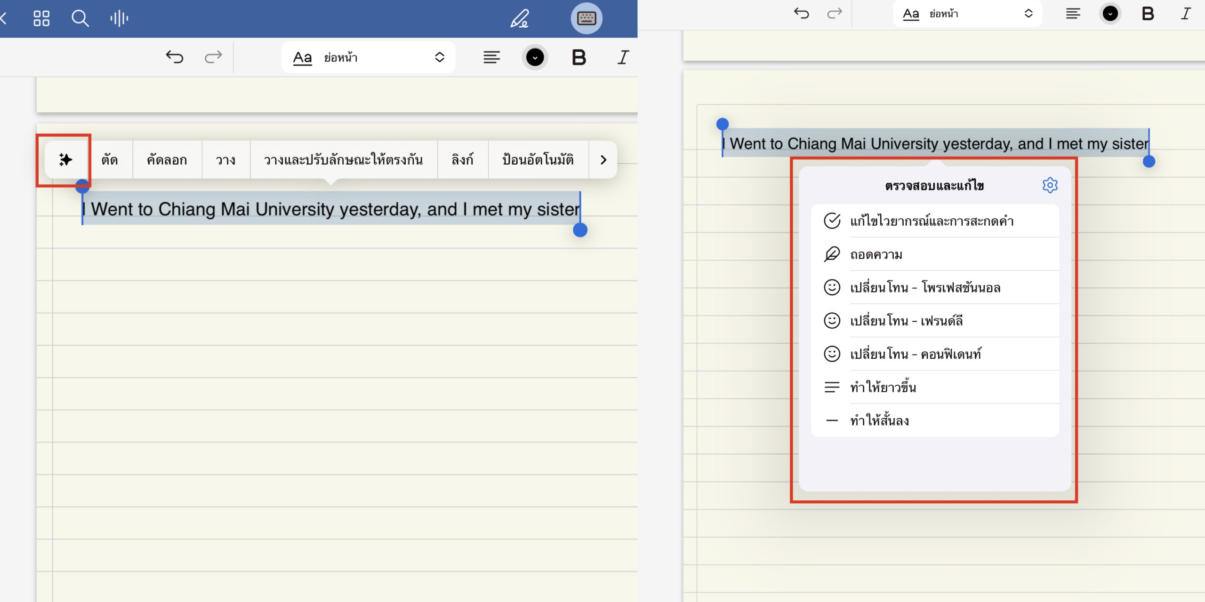Click the left text alignment button
1205x602 pixels.
491,57
